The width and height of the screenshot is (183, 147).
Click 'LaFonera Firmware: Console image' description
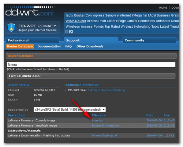31,120
